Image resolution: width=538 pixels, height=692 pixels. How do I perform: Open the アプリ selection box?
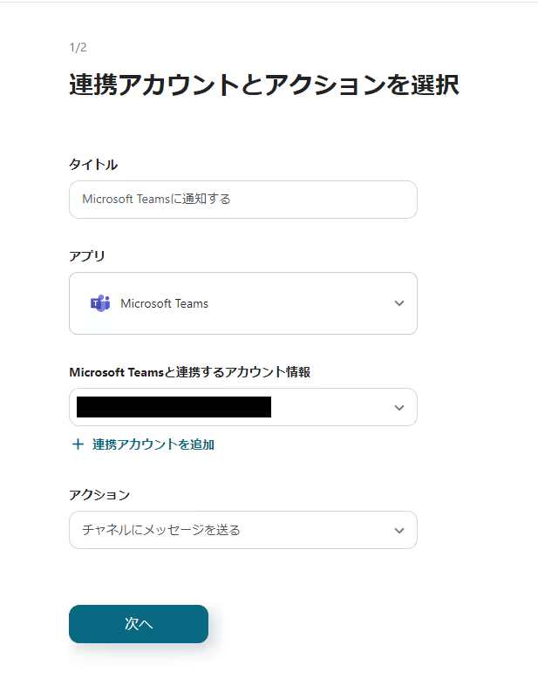[243, 303]
